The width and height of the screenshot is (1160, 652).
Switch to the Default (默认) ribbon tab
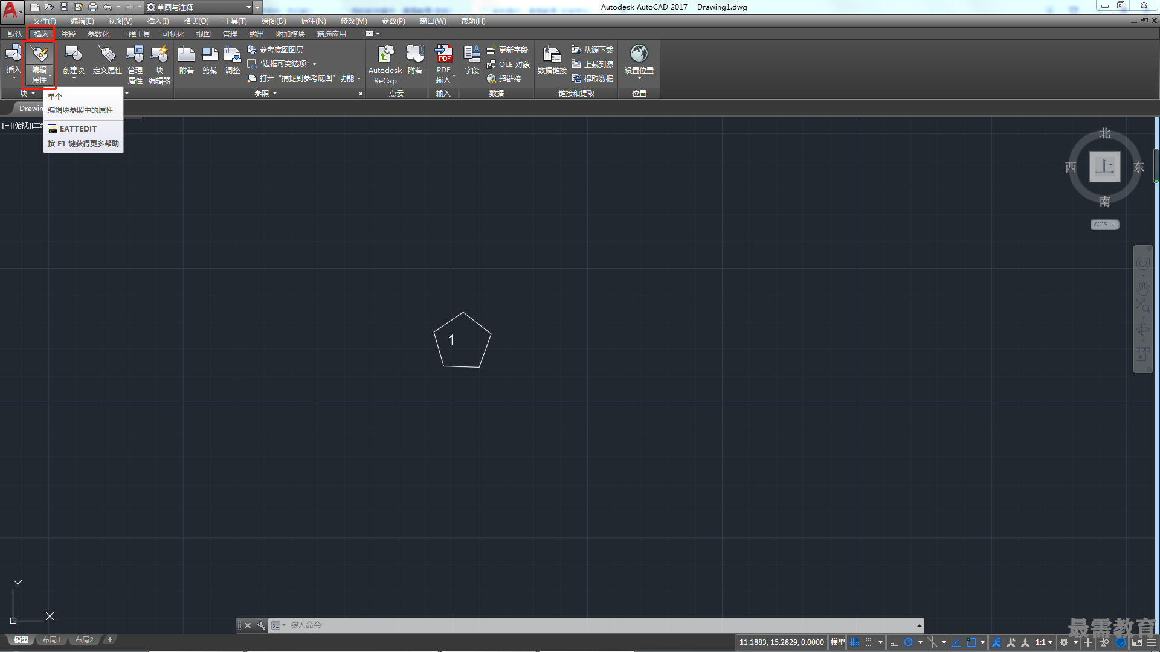pyautogui.click(x=14, y=34)
